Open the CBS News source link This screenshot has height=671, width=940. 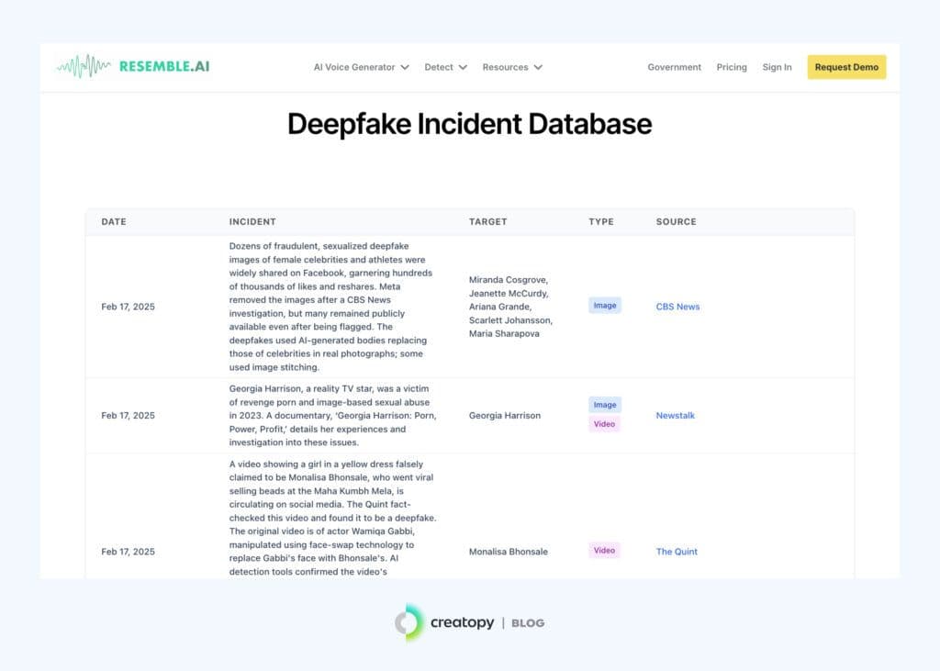click(677, 307)
